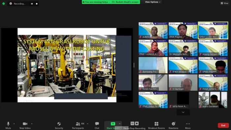
Task: Pause the recording in top bar
Action: (32, 4)
